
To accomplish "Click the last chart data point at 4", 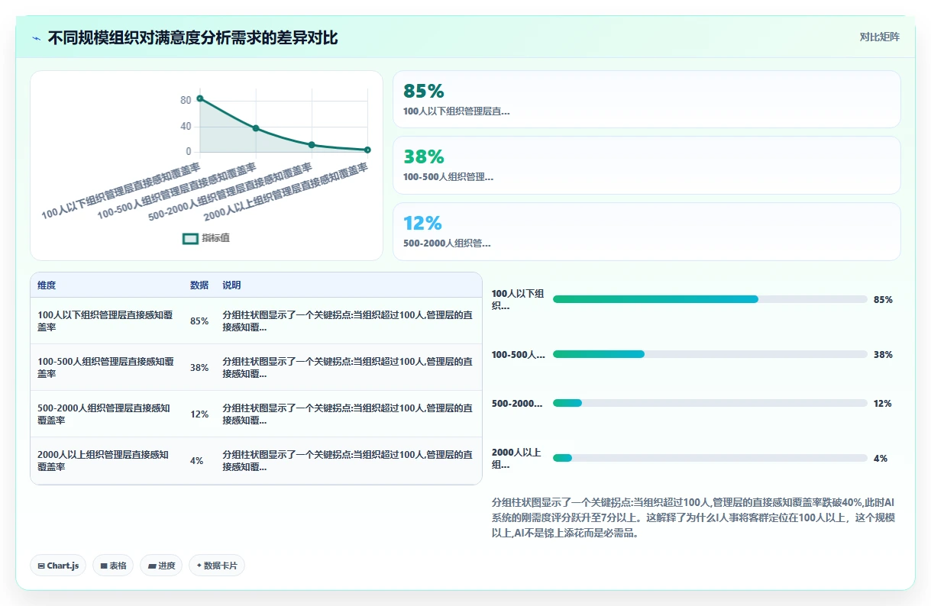I will 367,150.
